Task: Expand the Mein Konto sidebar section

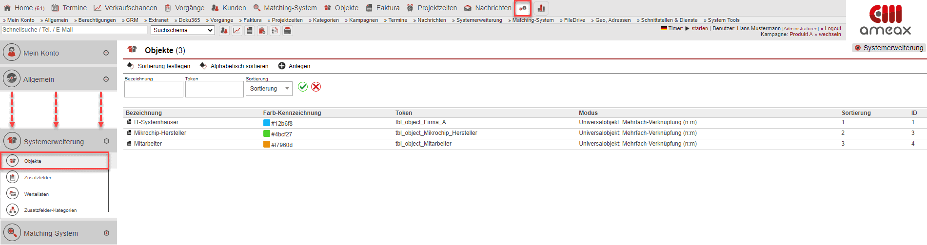Action: point(106,53)
